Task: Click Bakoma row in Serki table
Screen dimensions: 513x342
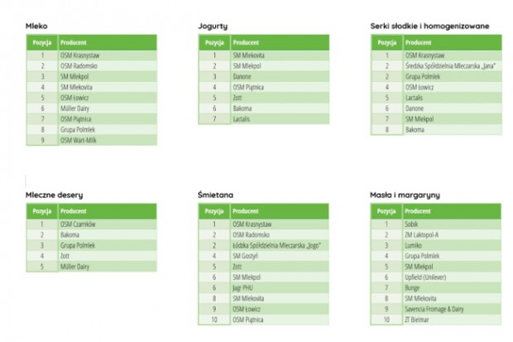Action: (436, 130)
